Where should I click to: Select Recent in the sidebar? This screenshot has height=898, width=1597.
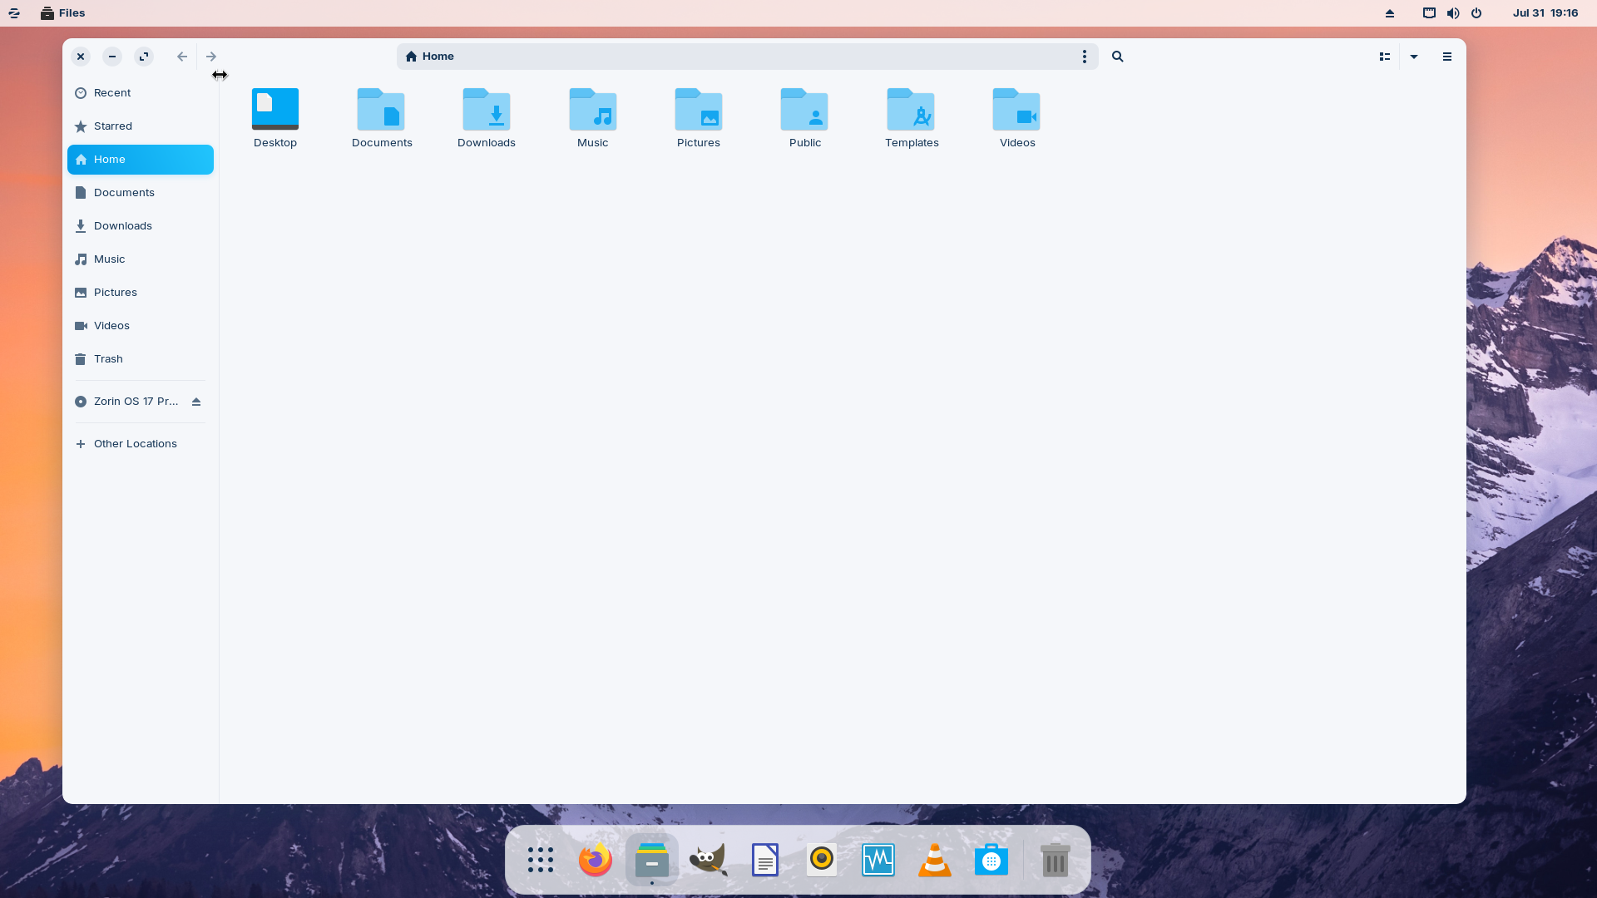click(x=141, y=93)
